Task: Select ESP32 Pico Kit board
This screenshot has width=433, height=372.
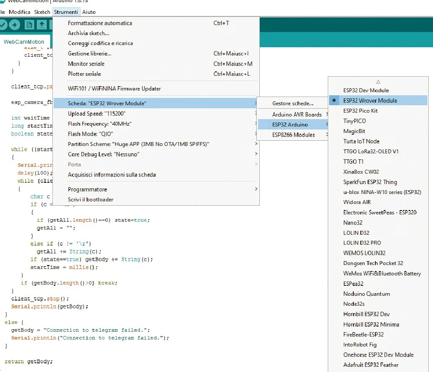Action: 378,111
